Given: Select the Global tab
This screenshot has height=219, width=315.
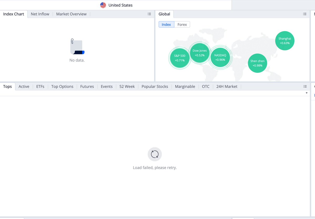Looking at the screenshot, I should [x=164, y=14].
